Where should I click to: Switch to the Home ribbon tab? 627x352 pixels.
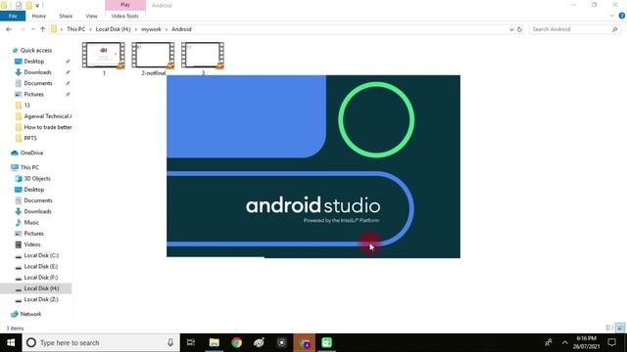tap(39, 16)
